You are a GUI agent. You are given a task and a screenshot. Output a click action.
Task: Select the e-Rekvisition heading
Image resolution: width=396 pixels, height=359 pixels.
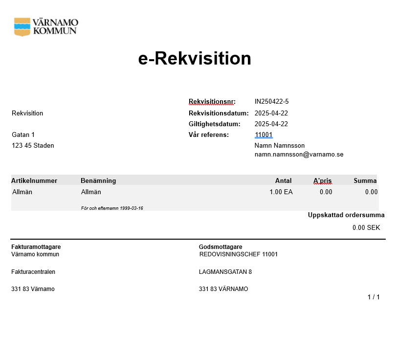tap(195, 58)
